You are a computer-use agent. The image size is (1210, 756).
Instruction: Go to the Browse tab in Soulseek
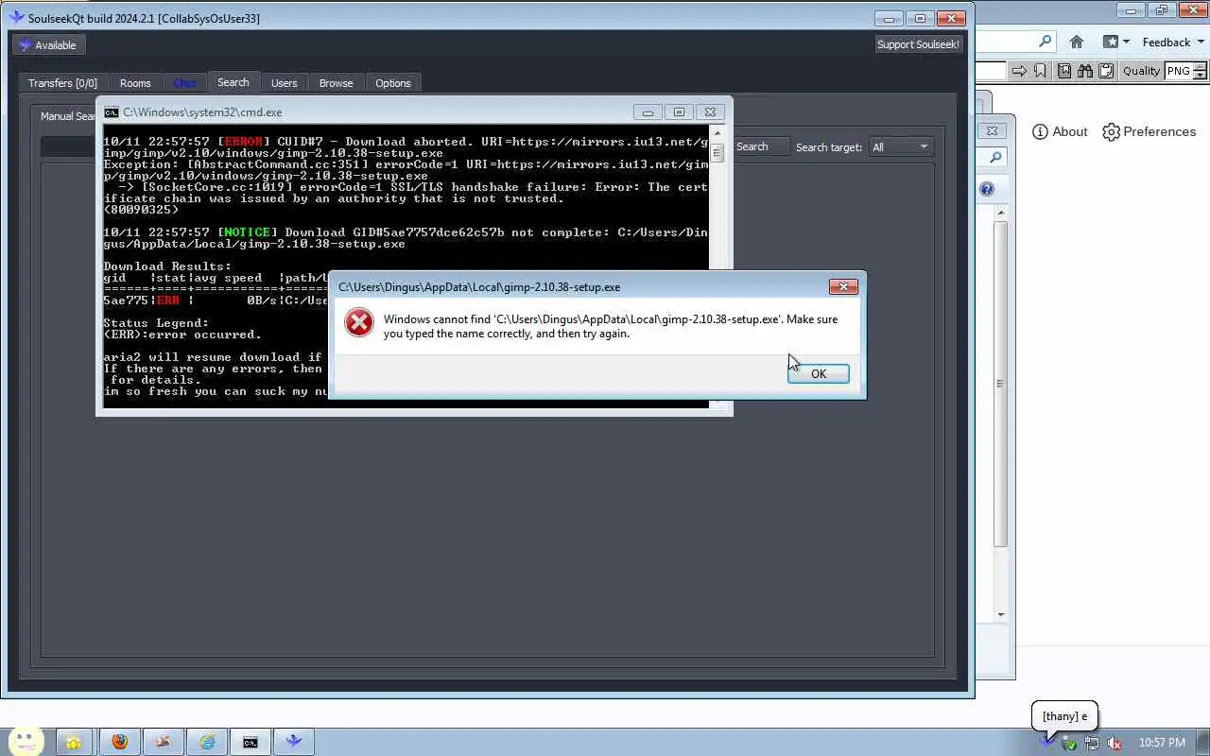pyautogui.click(x=336, y=83)
